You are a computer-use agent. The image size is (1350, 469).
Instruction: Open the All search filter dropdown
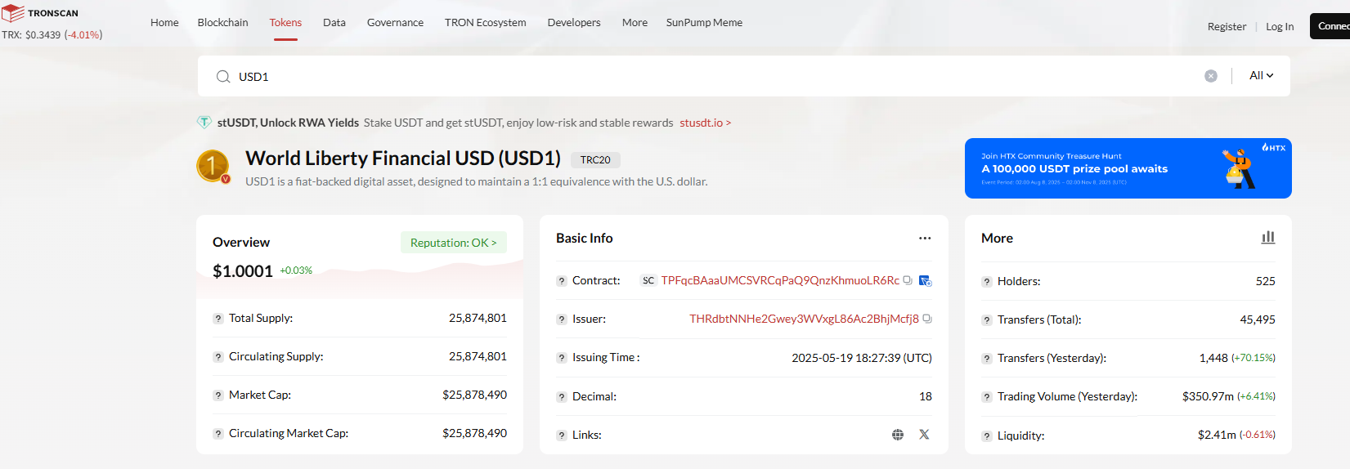pos(1261,76)
